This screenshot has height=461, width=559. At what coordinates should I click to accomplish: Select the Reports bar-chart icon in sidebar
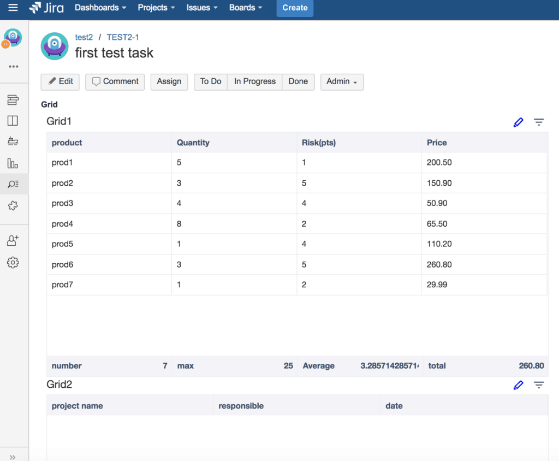coord(14,163)
